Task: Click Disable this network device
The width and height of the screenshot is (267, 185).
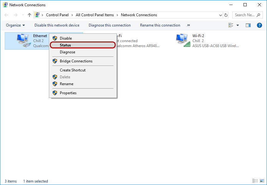Action: (57, 25)
